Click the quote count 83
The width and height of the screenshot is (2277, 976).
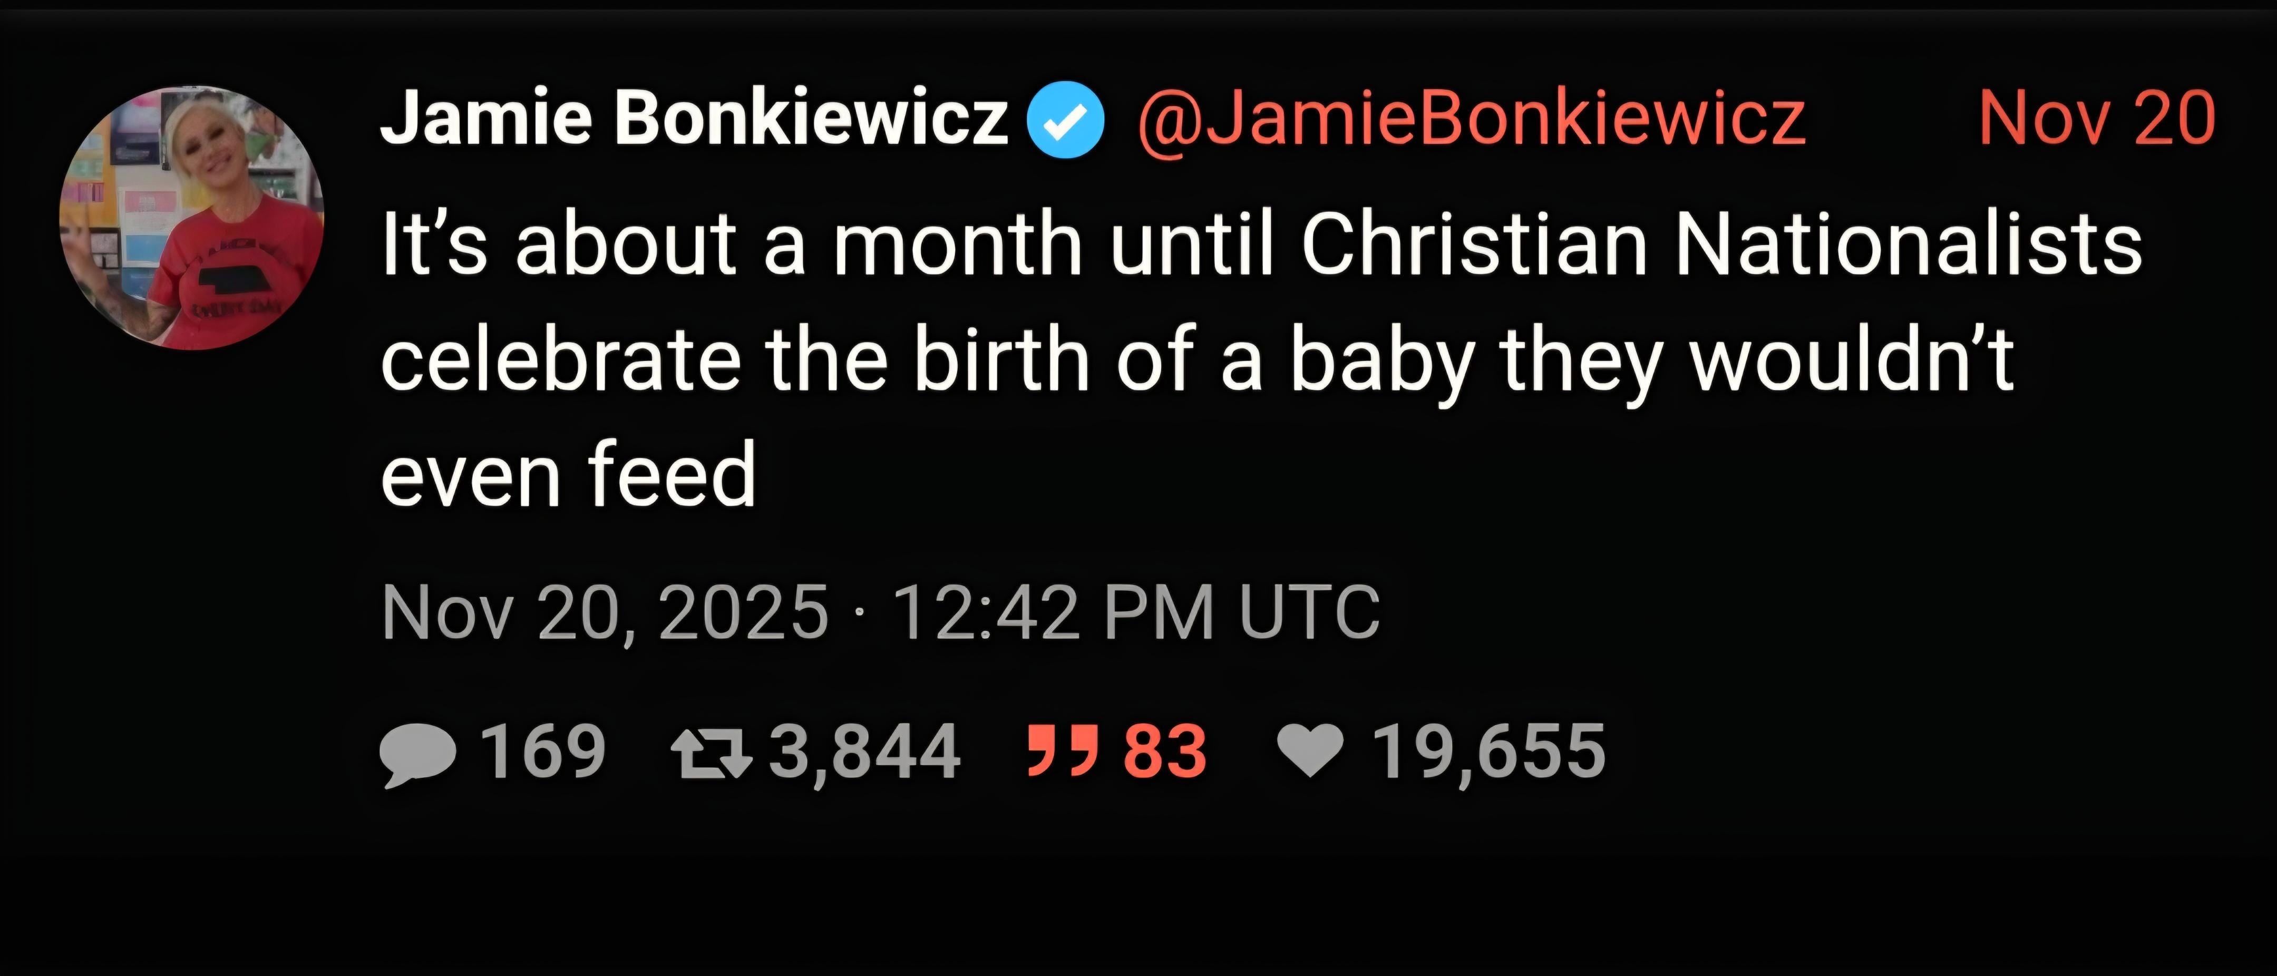(1165, 753)
